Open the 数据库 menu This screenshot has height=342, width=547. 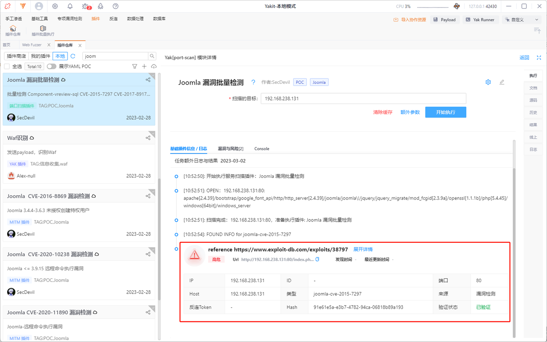click(159, 19)
